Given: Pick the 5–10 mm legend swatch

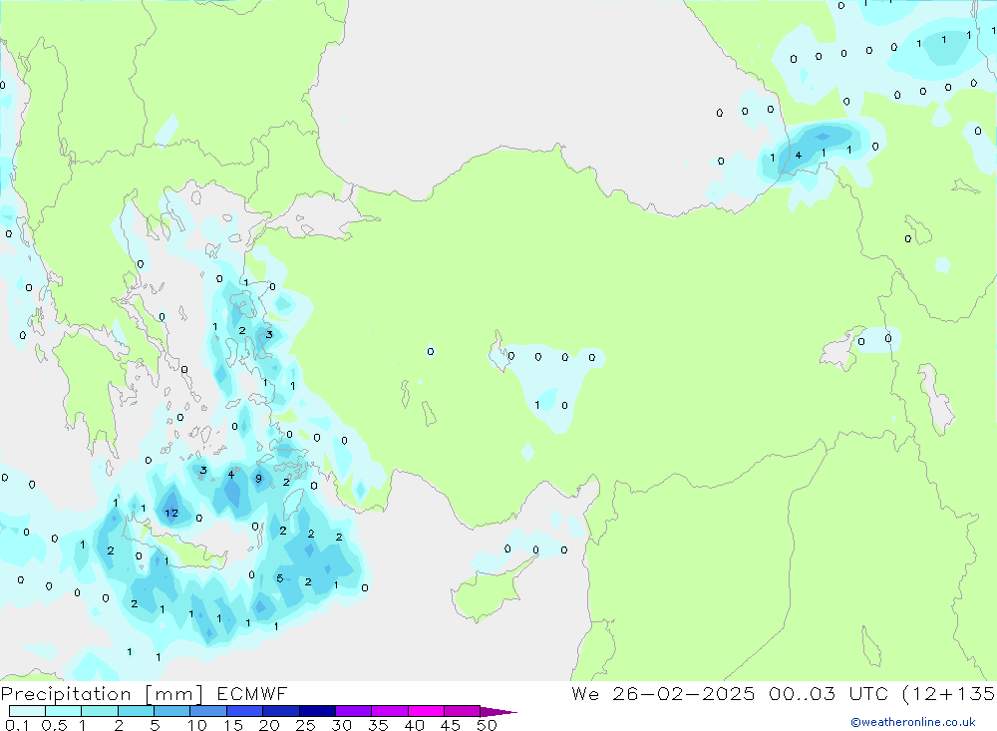Looking at the screenshot, I should tap(172, 711).
